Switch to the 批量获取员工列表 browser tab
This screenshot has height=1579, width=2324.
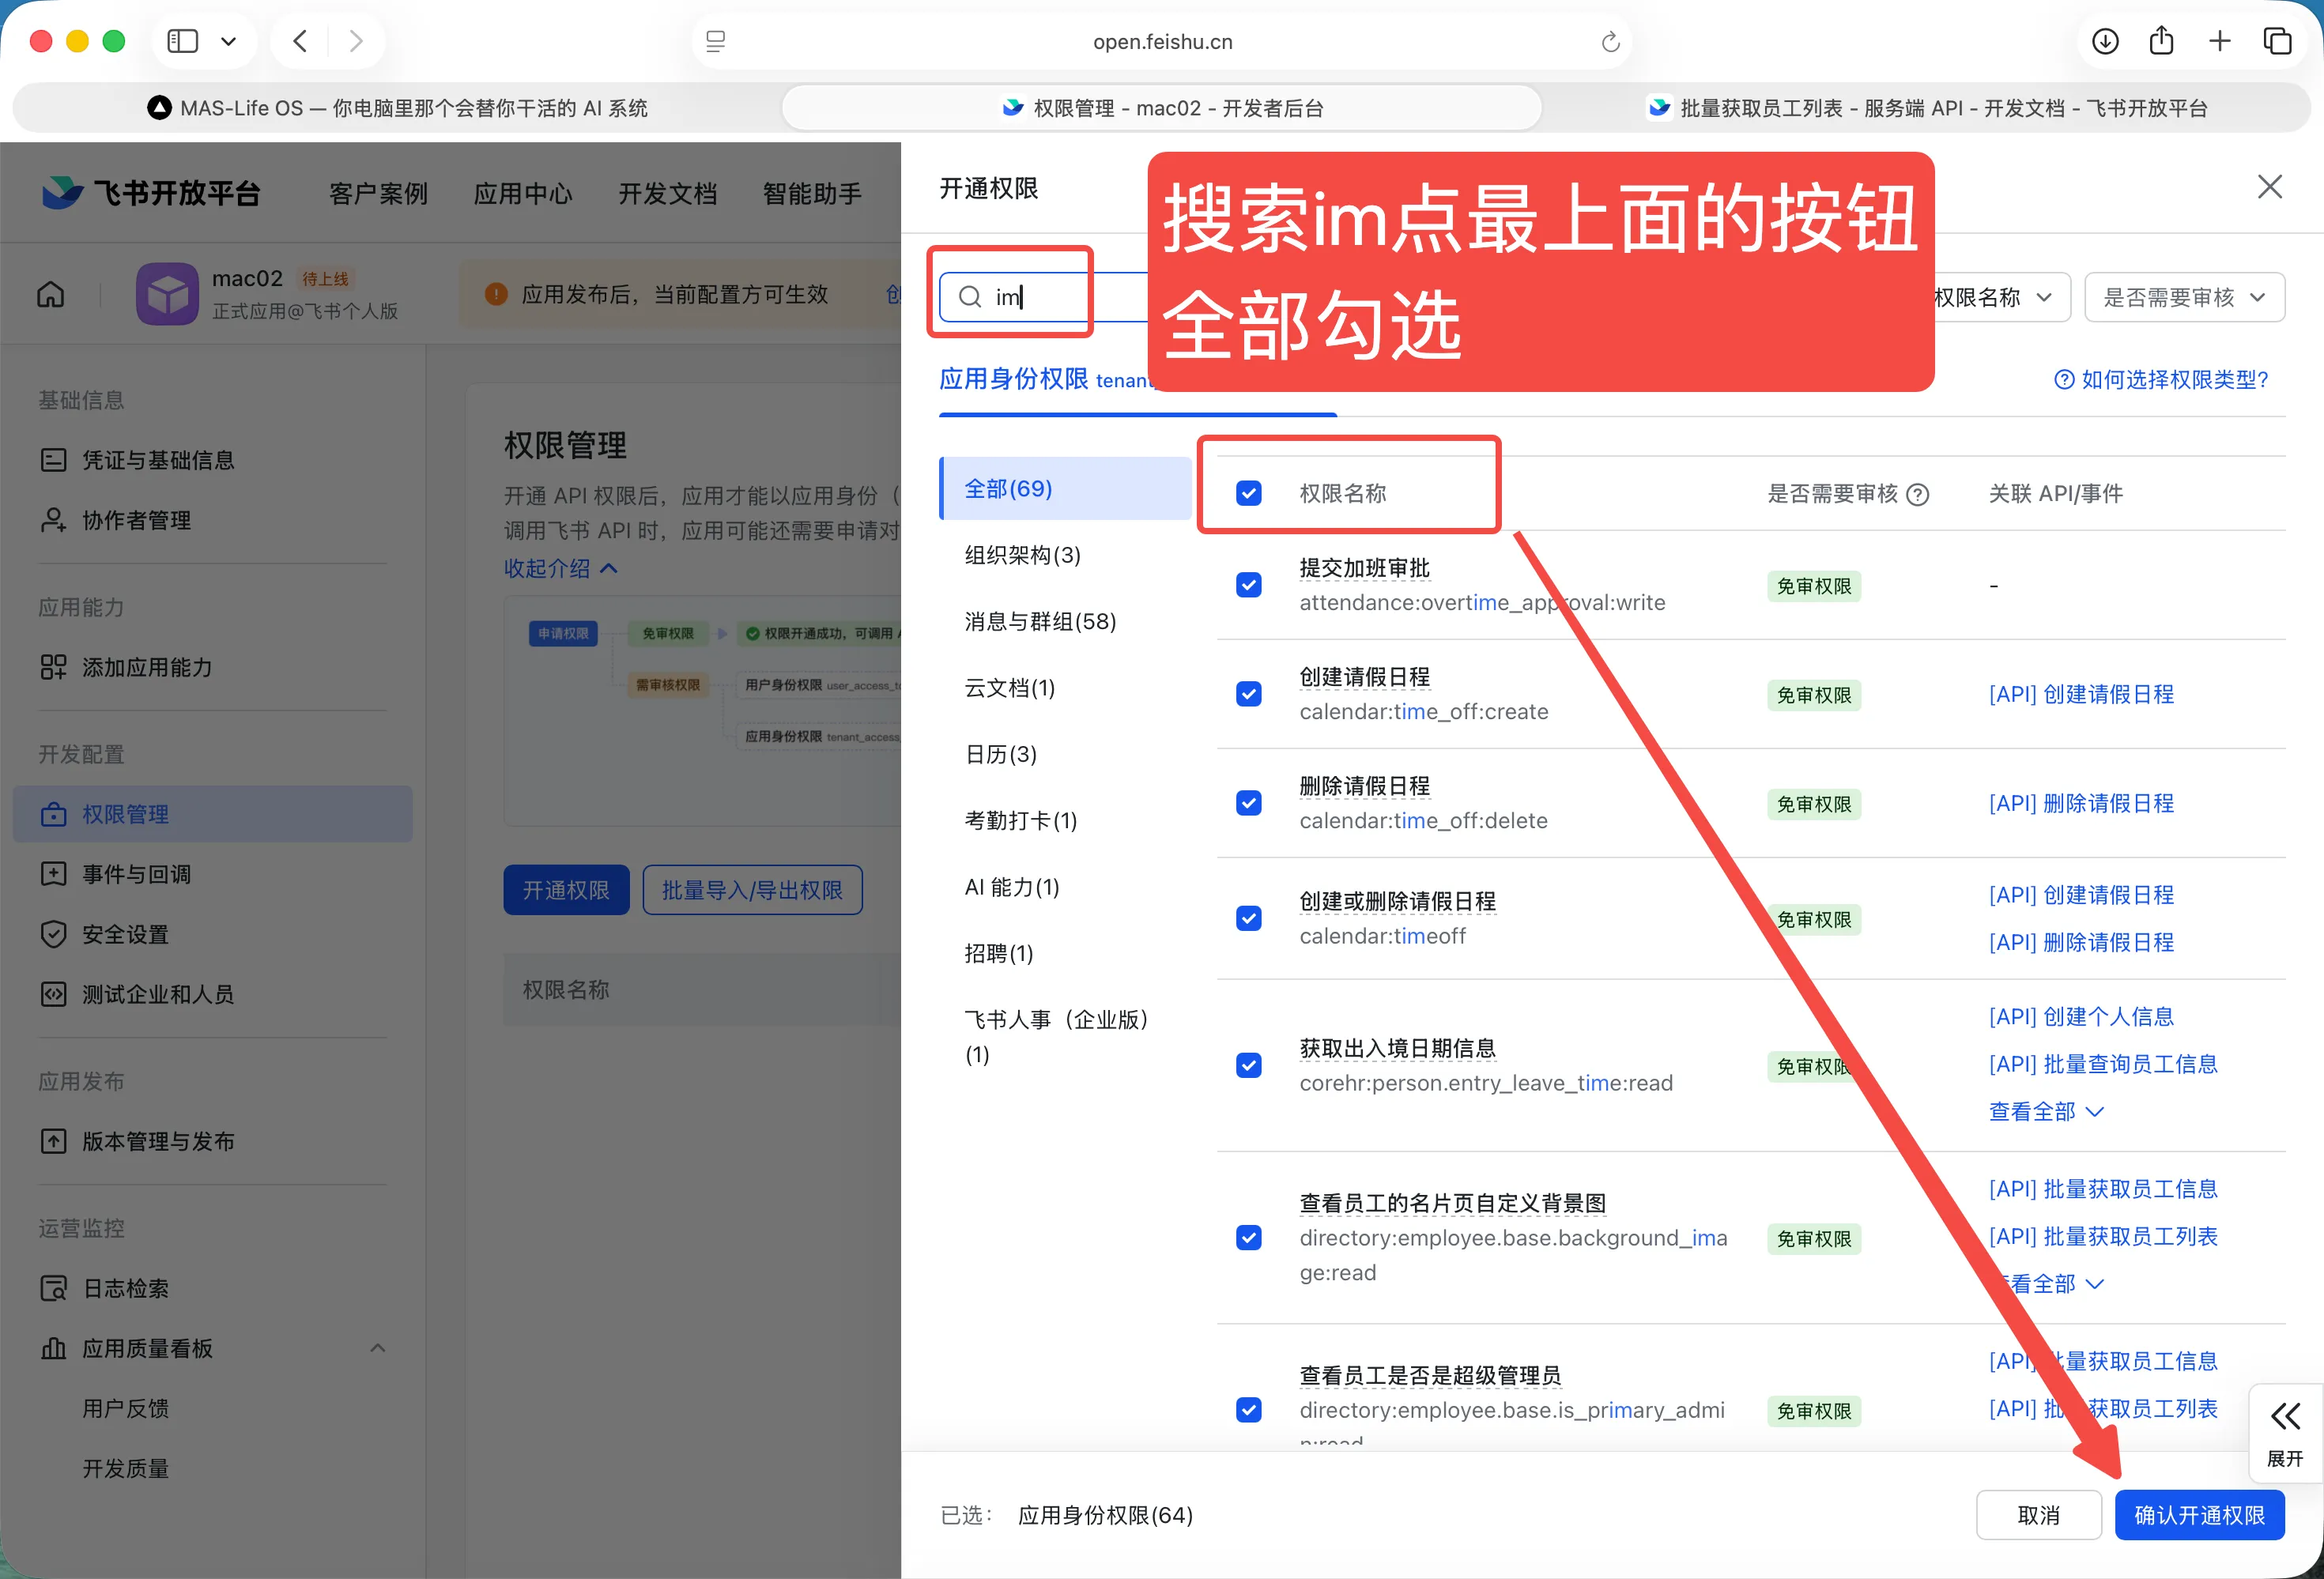(1926, 108)
